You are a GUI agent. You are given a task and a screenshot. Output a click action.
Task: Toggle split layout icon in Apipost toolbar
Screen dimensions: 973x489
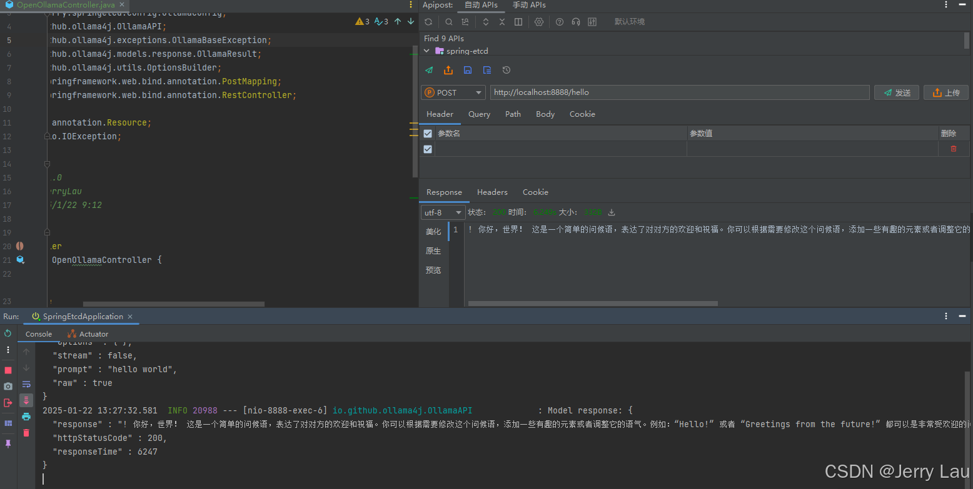(518, 22)
